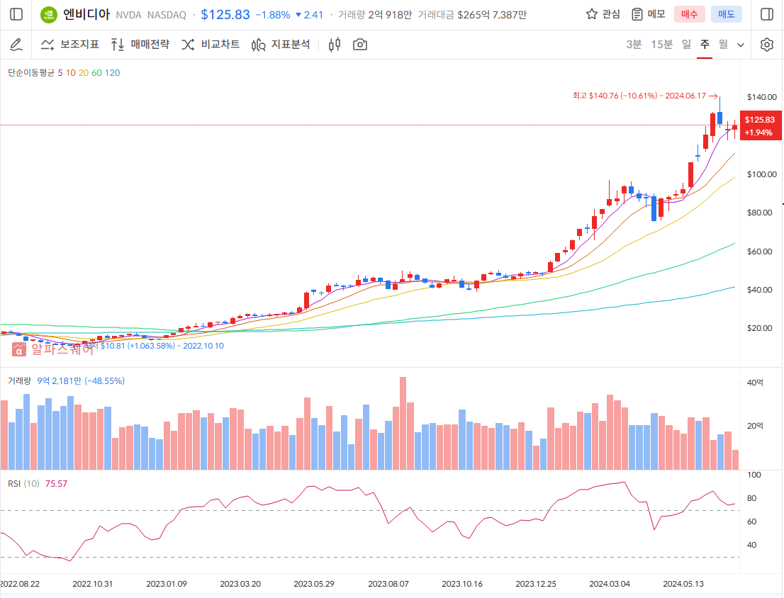Select the pencil drawing tool
This screenshot has width=784, height=598.
[16, 45]
